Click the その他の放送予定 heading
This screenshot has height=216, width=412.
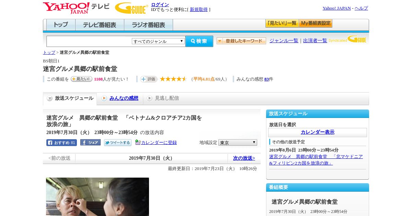[288, 142]
